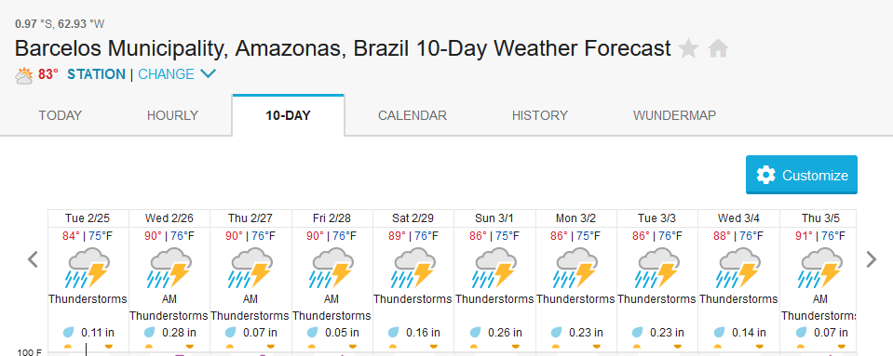Click the gear icon in the Customize button
893x356 pixels.
[x=766, y=175]
